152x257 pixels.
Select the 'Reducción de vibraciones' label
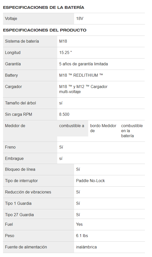[28, 192]
